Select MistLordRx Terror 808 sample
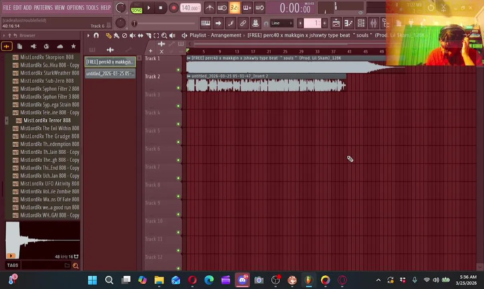The image size is (484, 289). pyautogui.click(x=47, y=120)
